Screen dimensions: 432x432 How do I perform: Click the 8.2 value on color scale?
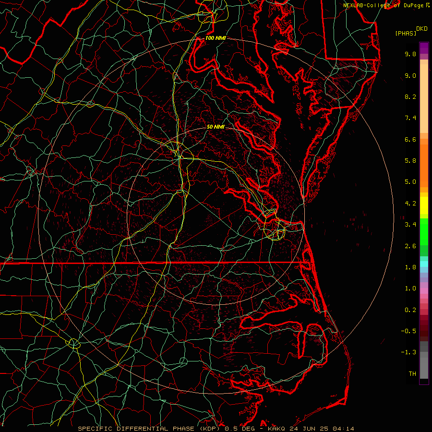coord(410,96)
